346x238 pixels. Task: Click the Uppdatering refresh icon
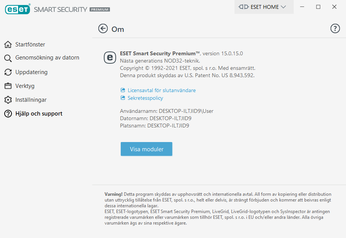pos(8,72)
